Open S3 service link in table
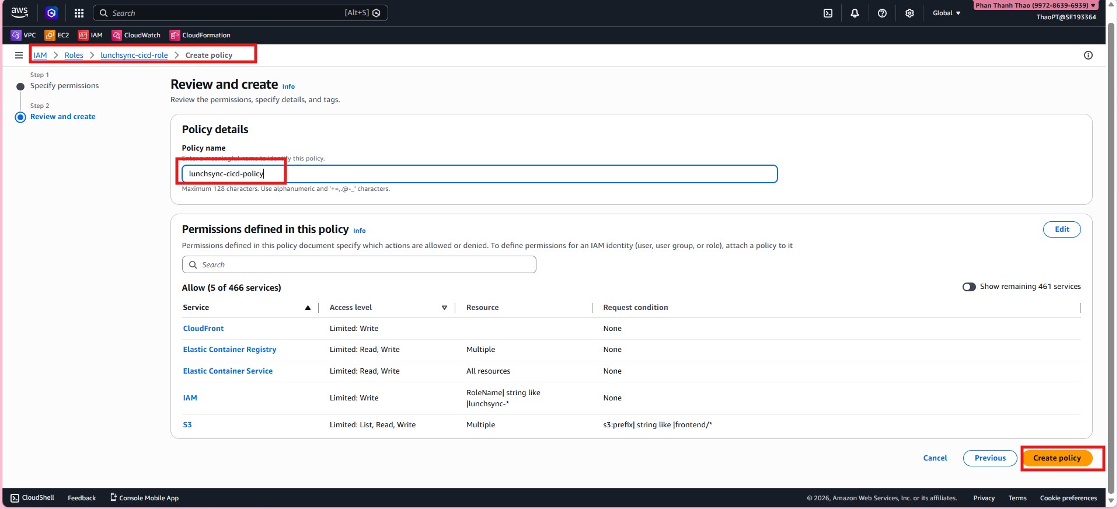1119x509 pixels. click(187, 425)
